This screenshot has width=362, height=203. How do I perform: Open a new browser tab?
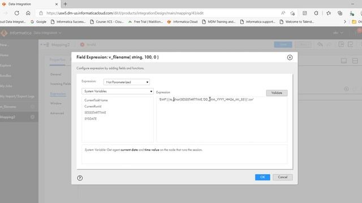(66, 4)
